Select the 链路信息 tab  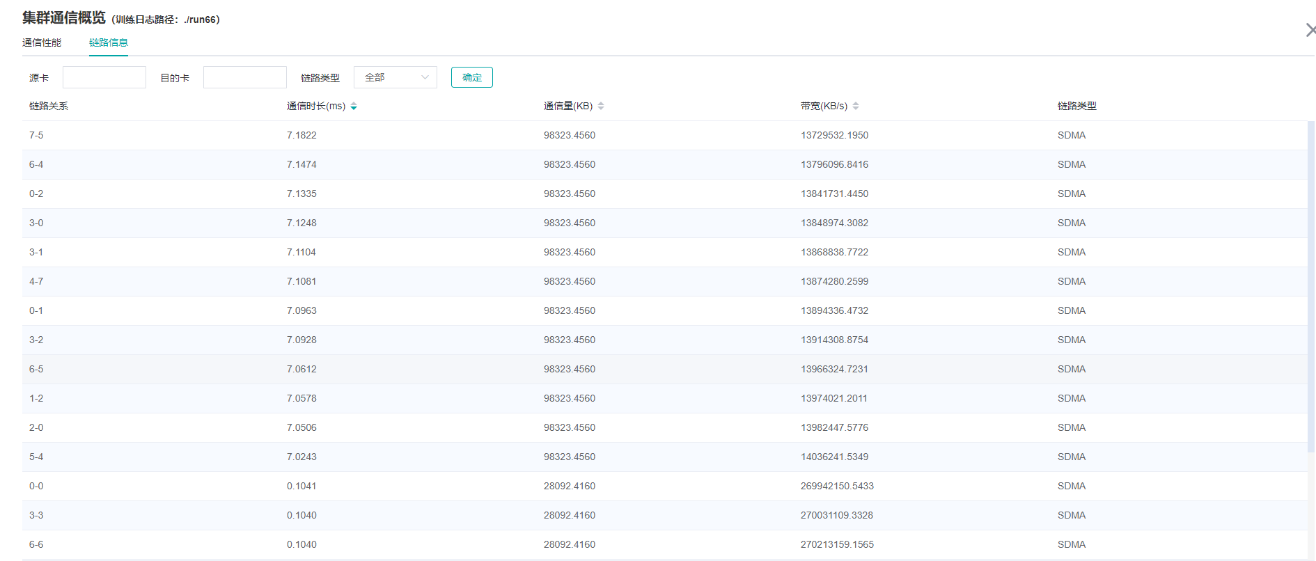tap(109, 42)
